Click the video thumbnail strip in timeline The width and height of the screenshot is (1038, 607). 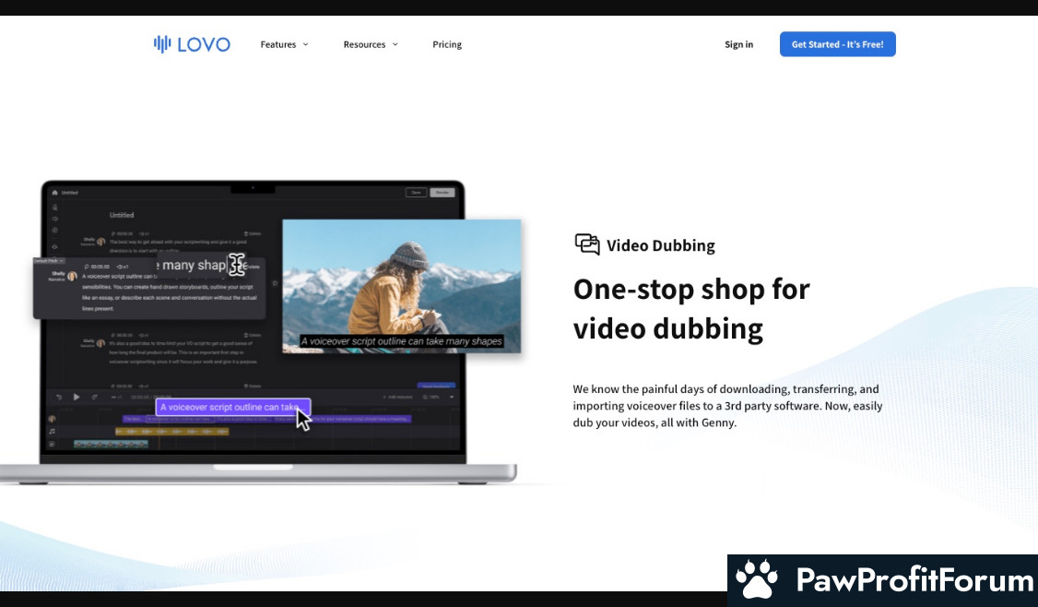pos(111,444)
